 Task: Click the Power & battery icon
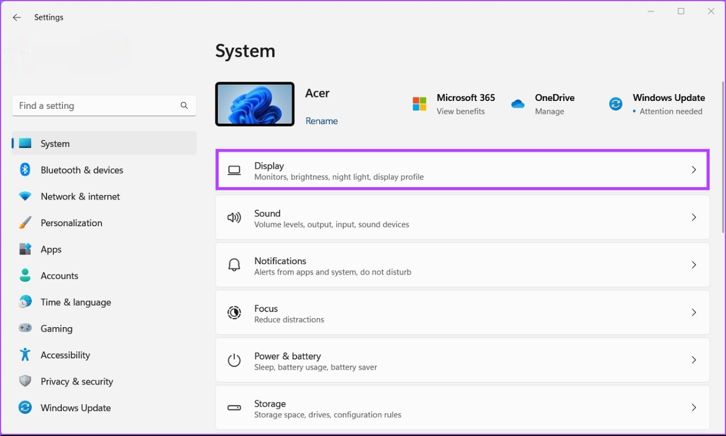click(x=234, y=360)
